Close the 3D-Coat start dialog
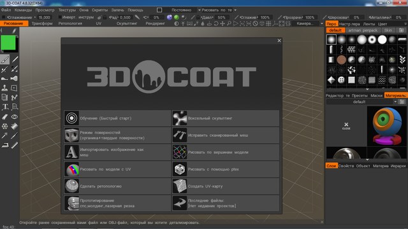The height and width of the screenshot is (229, 408). [279, 41]
